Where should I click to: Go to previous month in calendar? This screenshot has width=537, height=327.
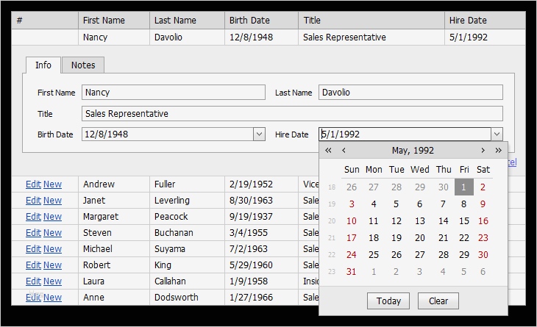344,151
